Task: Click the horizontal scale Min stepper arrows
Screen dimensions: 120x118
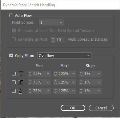Action: pyautogui.click(x=30, y=82)
